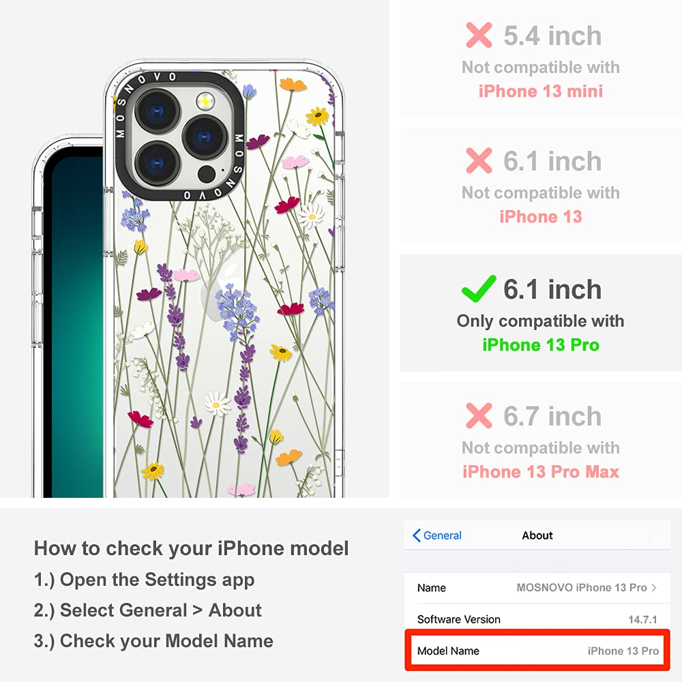The width and height of the screenshot is (682, 682).
Task: Click the About title header
Action: tap(537, 535)
